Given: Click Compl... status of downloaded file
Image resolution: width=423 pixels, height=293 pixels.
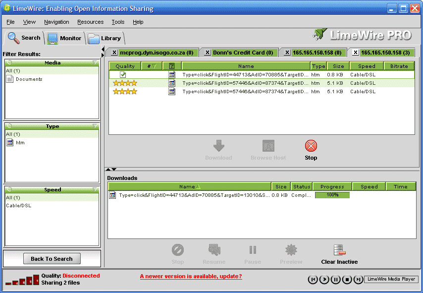Looking at the screenshot, I should (x=301, y=195).
